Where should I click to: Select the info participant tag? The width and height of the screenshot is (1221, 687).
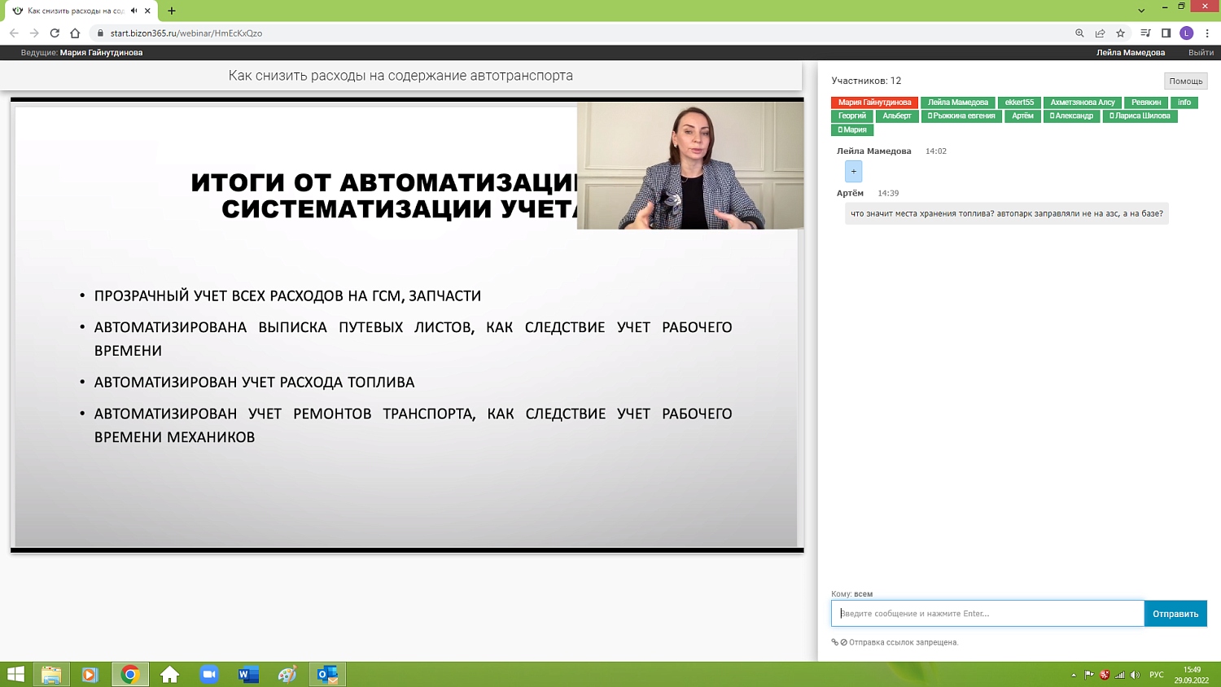click(x=1184, y=103)
